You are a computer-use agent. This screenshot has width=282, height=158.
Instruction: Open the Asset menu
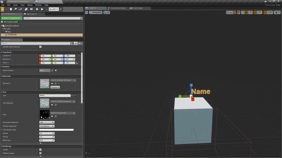(x=15, y=5)
